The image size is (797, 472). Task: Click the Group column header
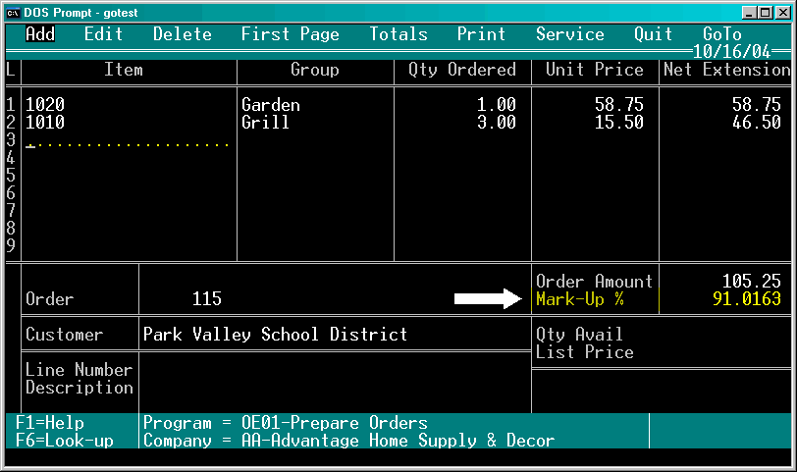click(315, 69)
